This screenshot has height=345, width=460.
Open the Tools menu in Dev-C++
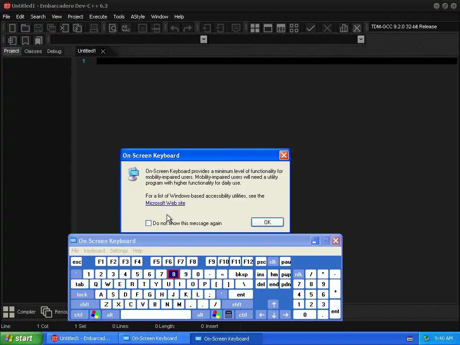119,17
